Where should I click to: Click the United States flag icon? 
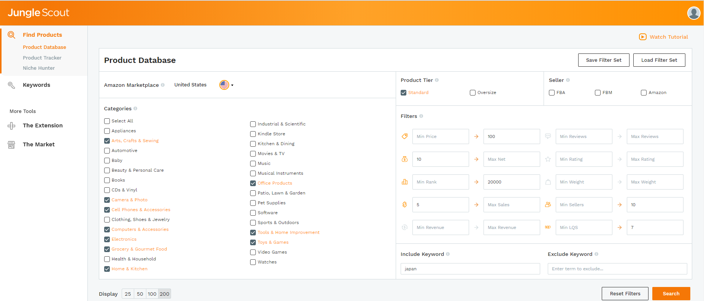click(x=224, y=85)
